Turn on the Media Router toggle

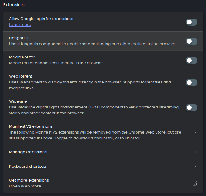pyautogui.click(x=191, y=60)
